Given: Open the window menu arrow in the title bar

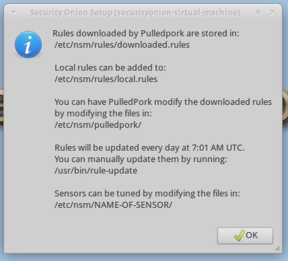Looking at the screenshot, I should click(x=13, y=13).
